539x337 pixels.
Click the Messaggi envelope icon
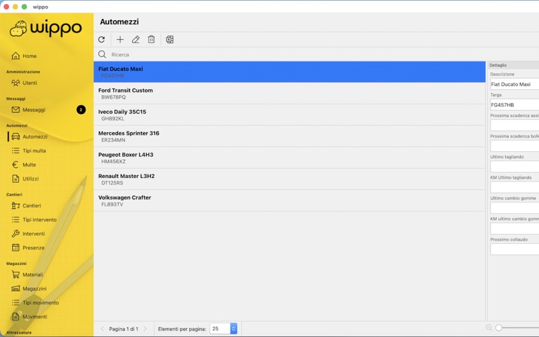tap(15, 110)
